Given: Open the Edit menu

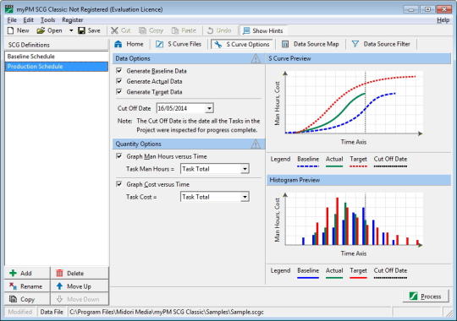Looking at the screenshot, I should [x=28, y=20].
